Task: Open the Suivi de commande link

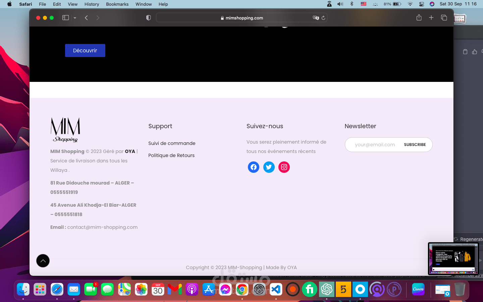Action: [172, 143]
